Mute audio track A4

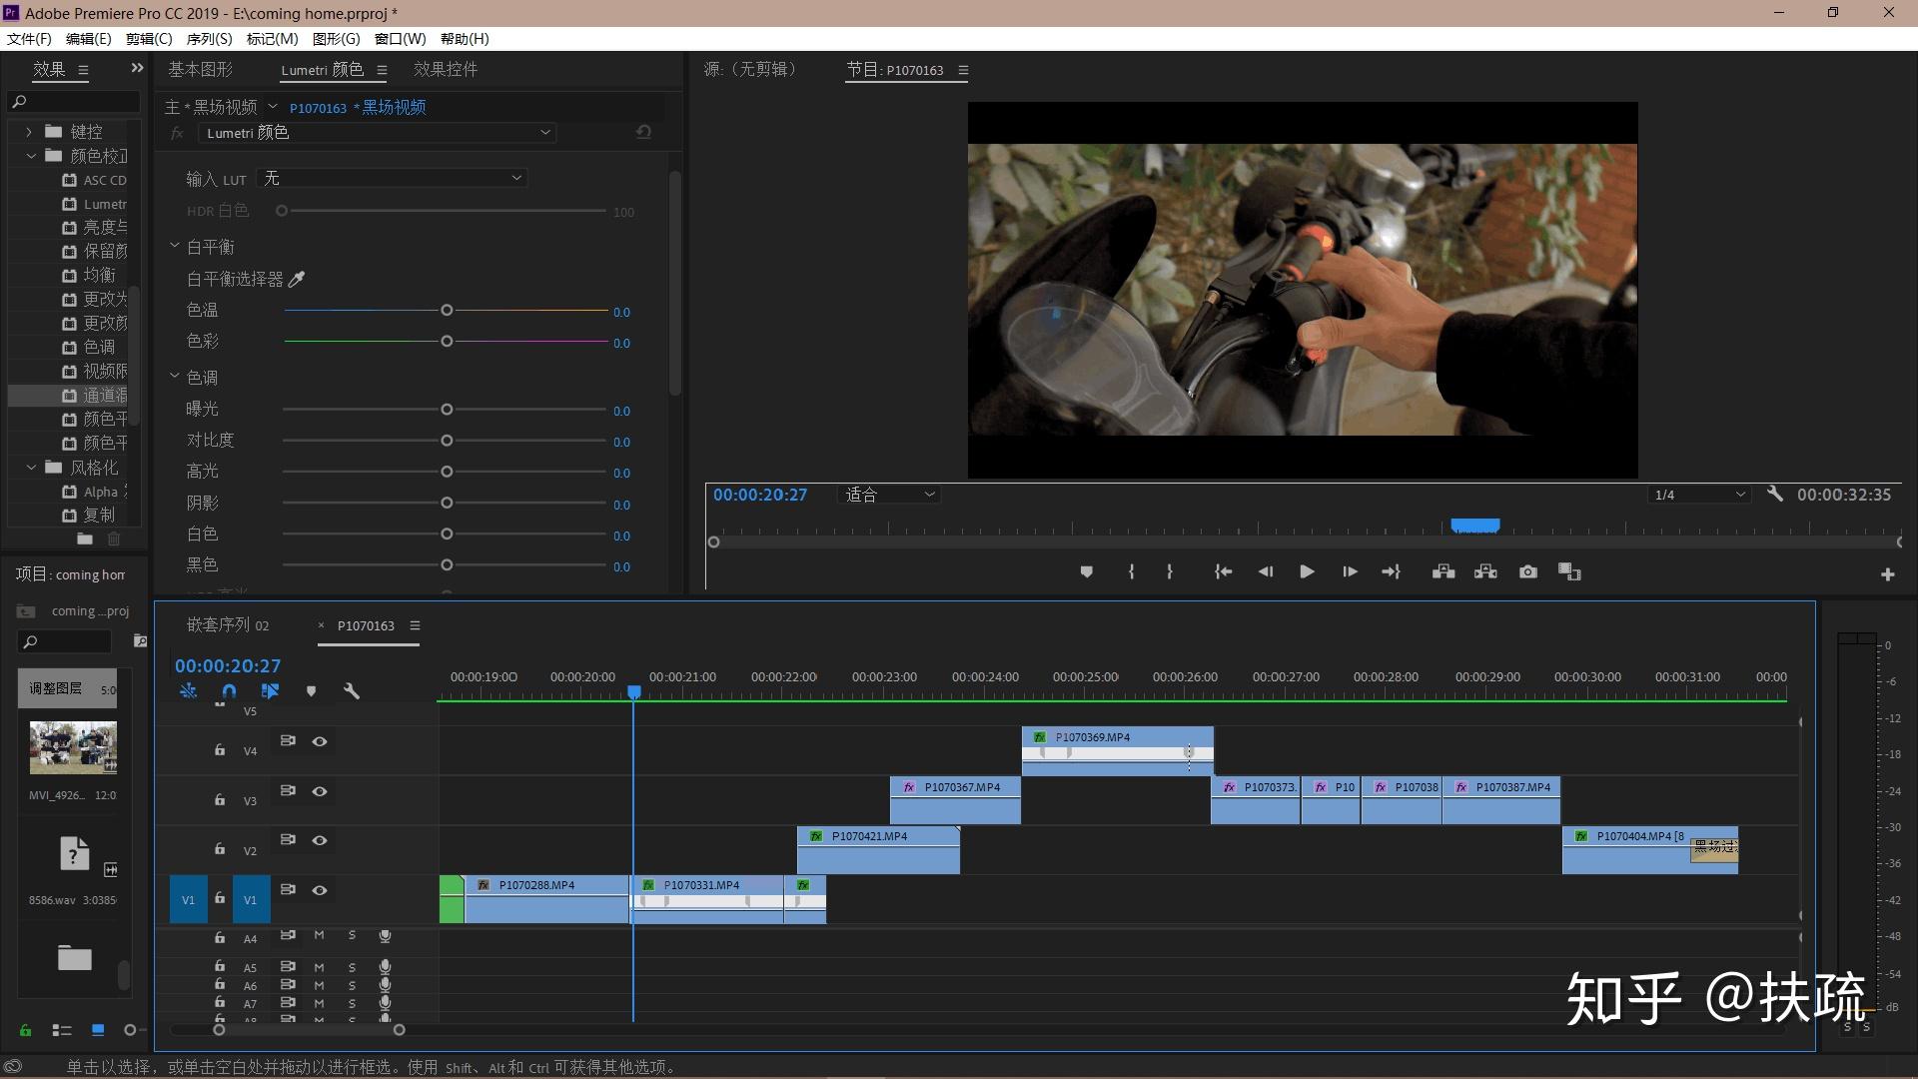point(319,936)
